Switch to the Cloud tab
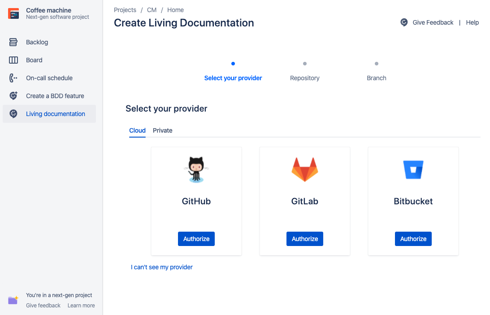 point(137,130)
